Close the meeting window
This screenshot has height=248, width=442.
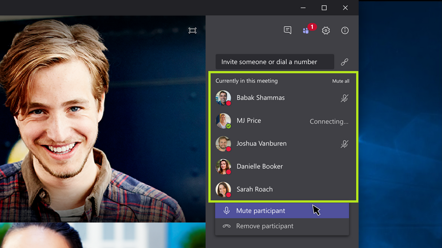345,8
